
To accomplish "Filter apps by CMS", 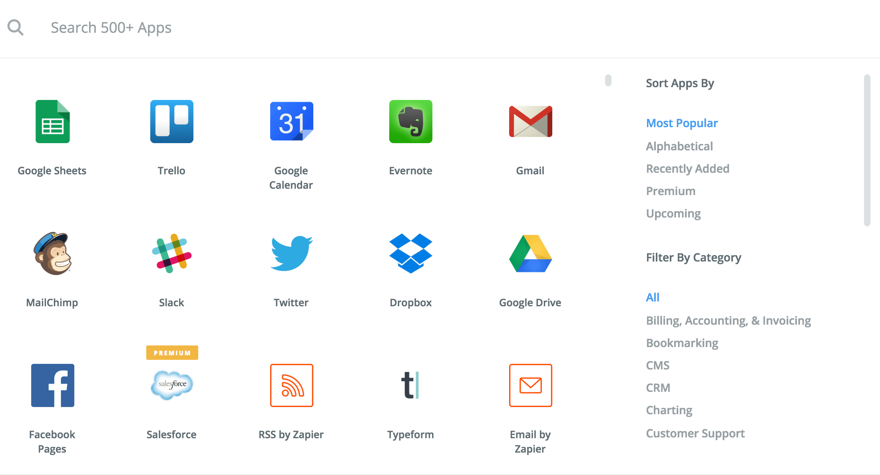I will [x=658, y=365].
